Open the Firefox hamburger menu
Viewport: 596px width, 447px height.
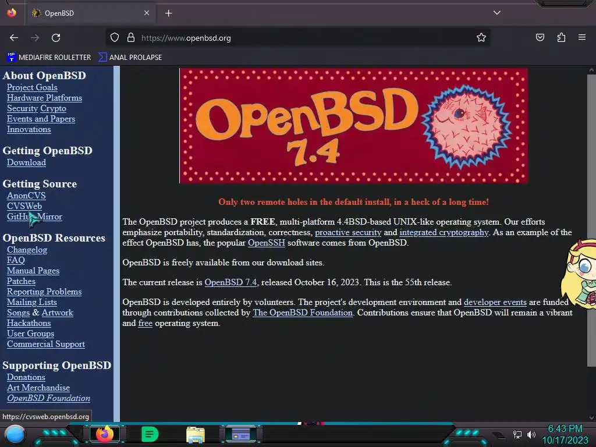(582, 37)
